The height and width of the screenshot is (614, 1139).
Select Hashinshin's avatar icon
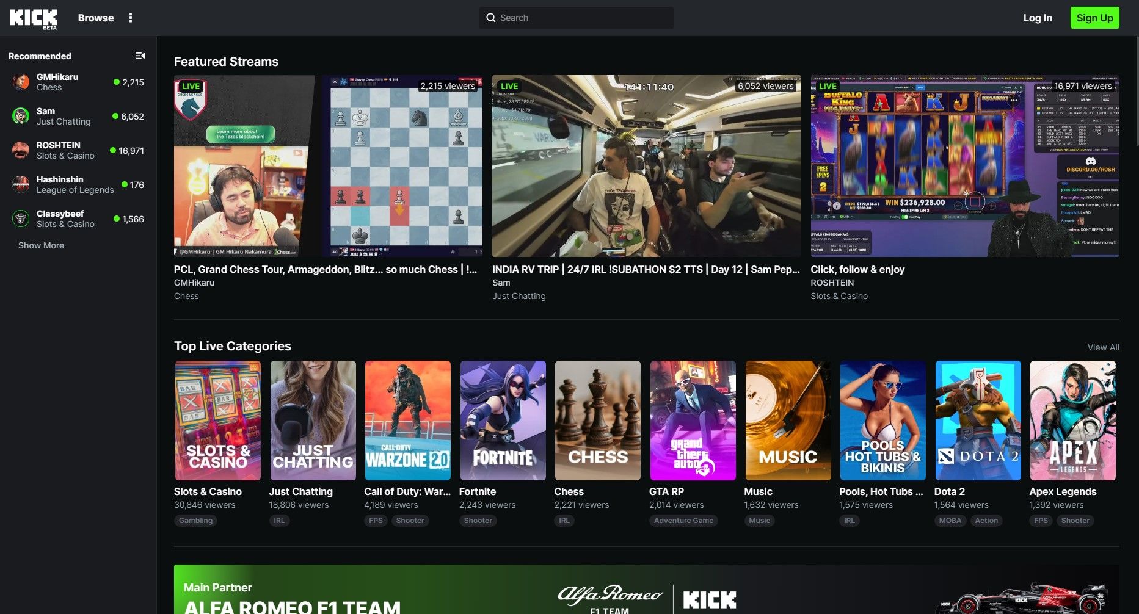(21, 185)
